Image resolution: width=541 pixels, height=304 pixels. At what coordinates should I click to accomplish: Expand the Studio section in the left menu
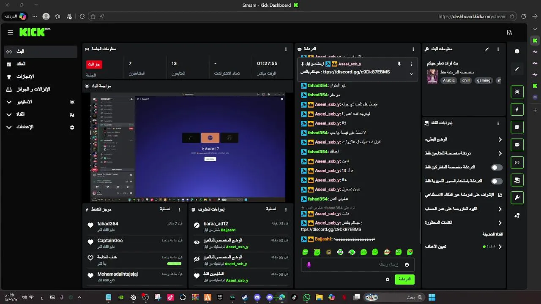[x=9, y=102]
